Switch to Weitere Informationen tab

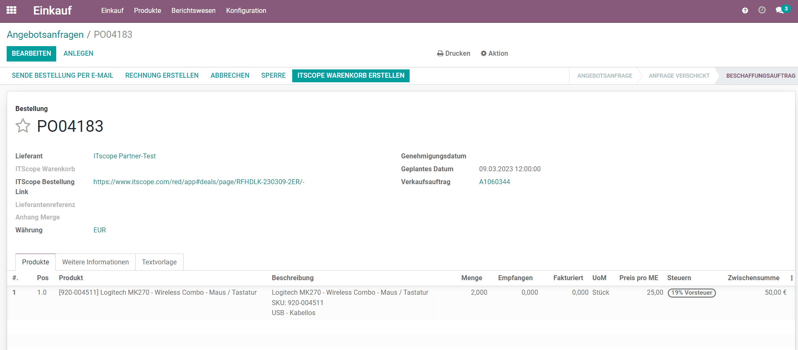[95, 262]
